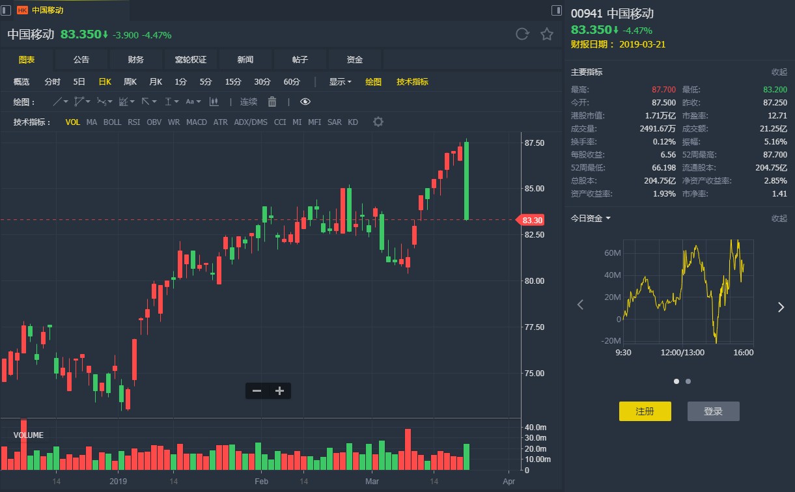The width and height of the screenshot is (795, 492).
Task: Click the yellow 注册 register button
Action: pyautogui.click(x=645, y=411)
